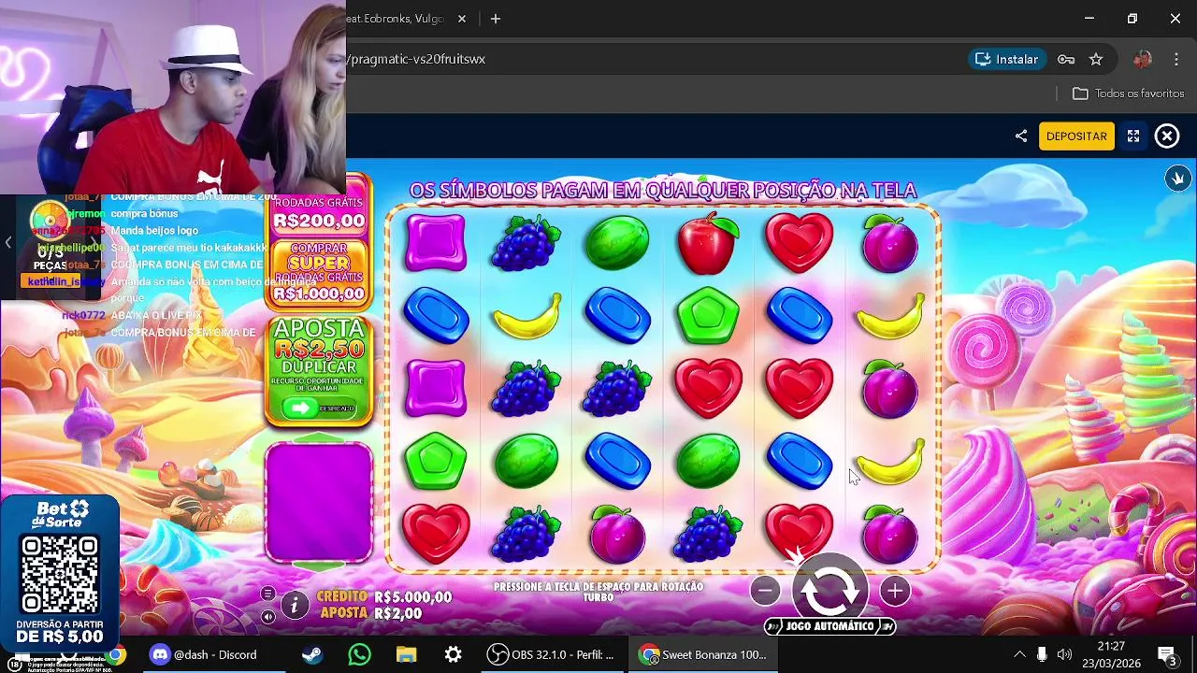Click the address bar URL

click(416, 59)
